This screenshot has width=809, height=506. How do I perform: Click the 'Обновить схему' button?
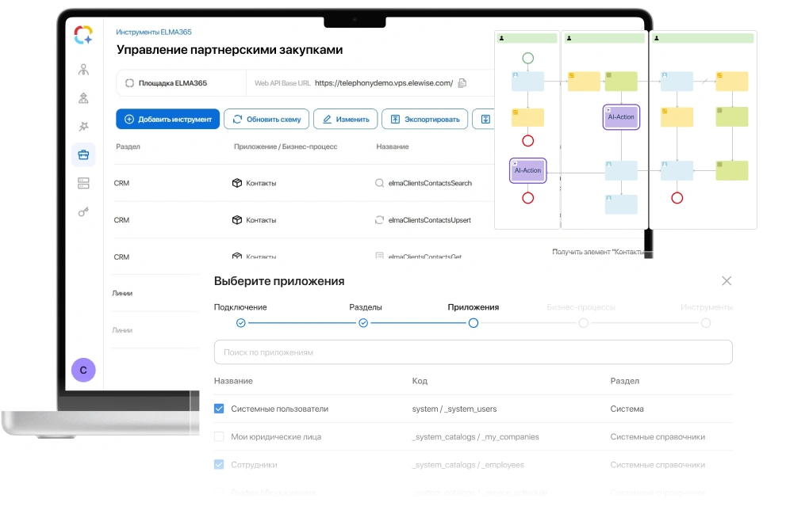(266, 120)
